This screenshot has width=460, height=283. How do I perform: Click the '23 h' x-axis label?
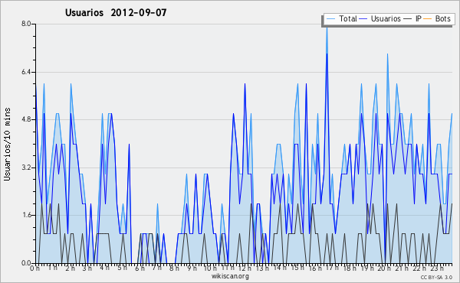click(x=436, y=268)
